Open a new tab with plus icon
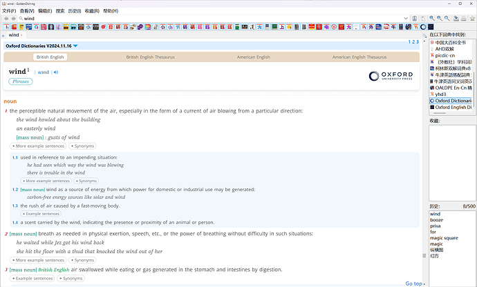 (3, 35)
